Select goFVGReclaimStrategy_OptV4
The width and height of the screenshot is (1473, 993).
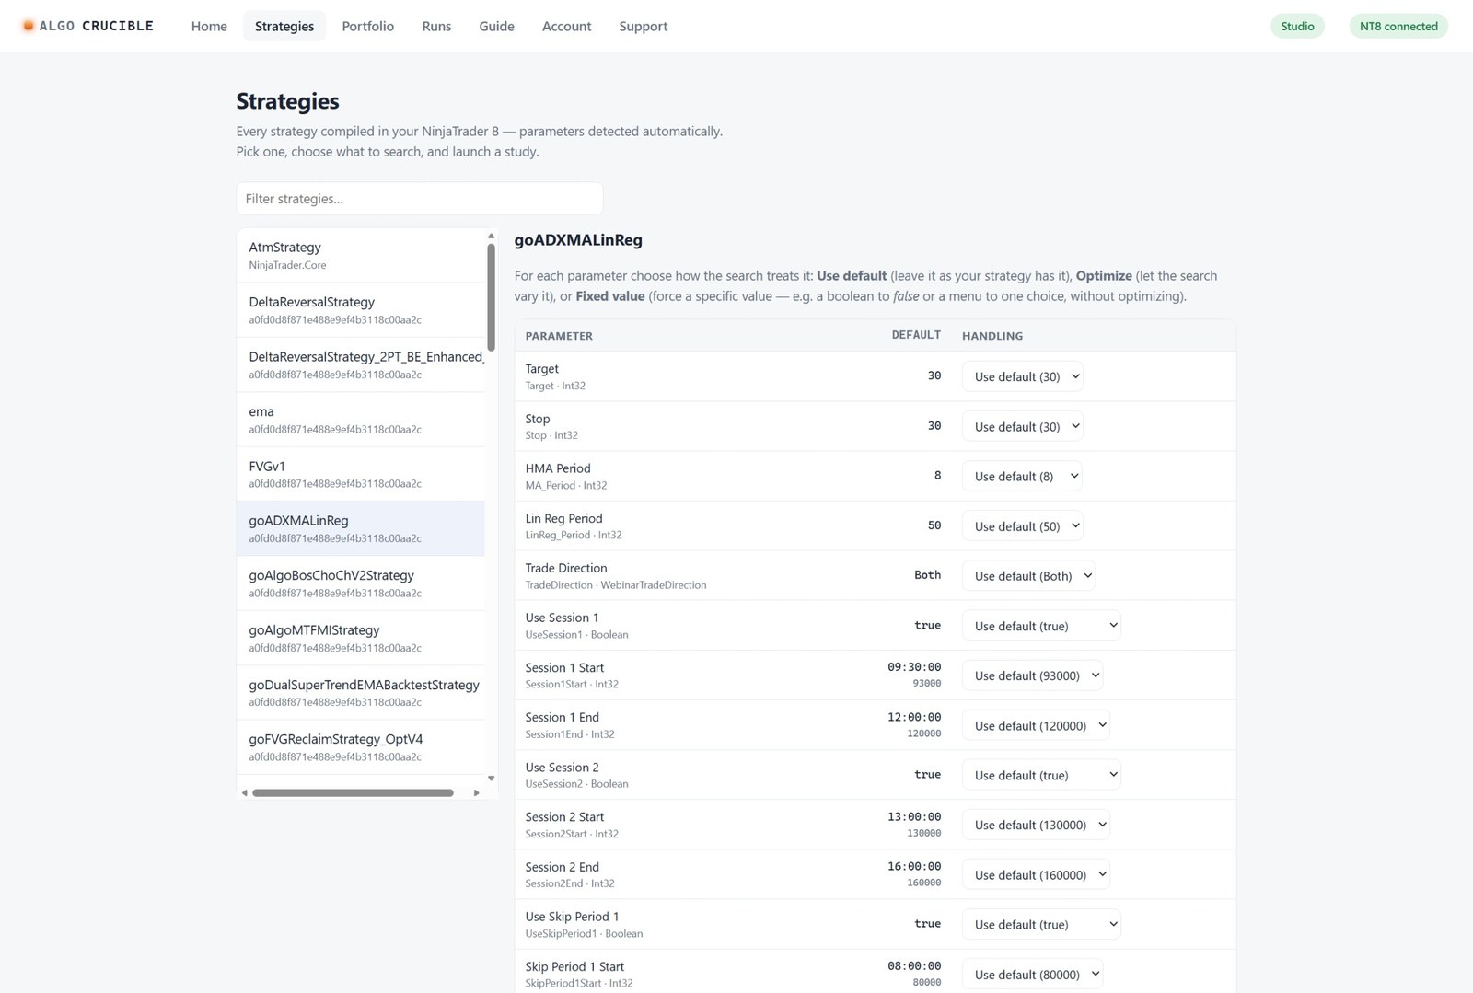coord(361,747)
